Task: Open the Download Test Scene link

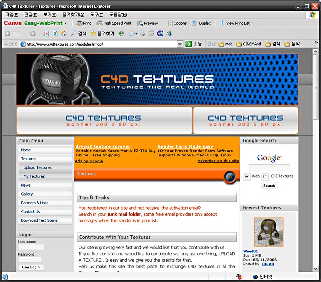Action: 39,221
